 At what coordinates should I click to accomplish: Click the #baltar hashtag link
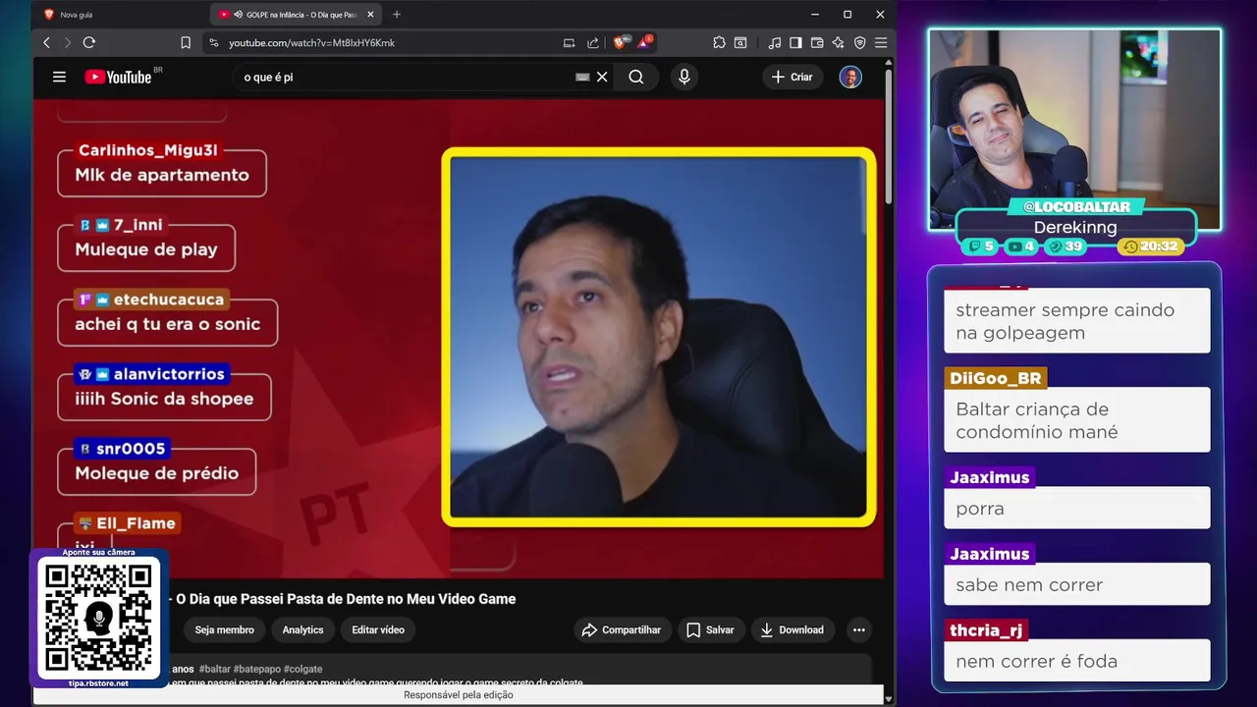coord(214,669)
